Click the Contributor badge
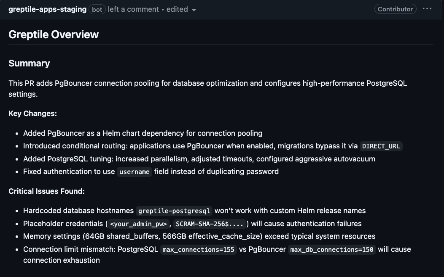This screenshot has width=444, height=277. click(x=395, y=9)
